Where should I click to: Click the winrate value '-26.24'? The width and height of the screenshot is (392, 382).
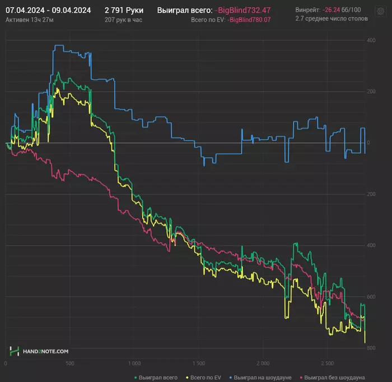331,10
